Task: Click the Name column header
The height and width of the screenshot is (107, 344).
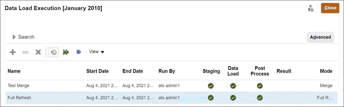Action: (x=14, y=71)
